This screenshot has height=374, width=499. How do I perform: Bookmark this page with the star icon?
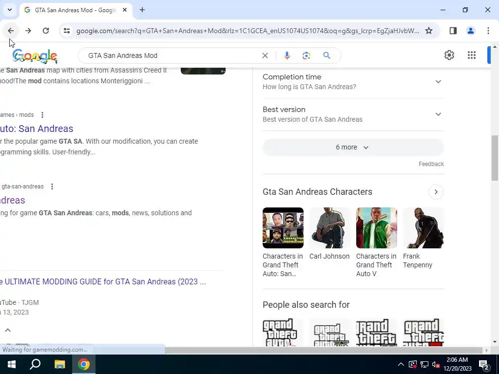pos(429,31)
